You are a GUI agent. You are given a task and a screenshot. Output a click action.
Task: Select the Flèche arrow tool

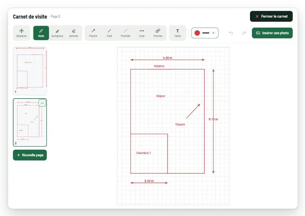(x=93, y=33)
